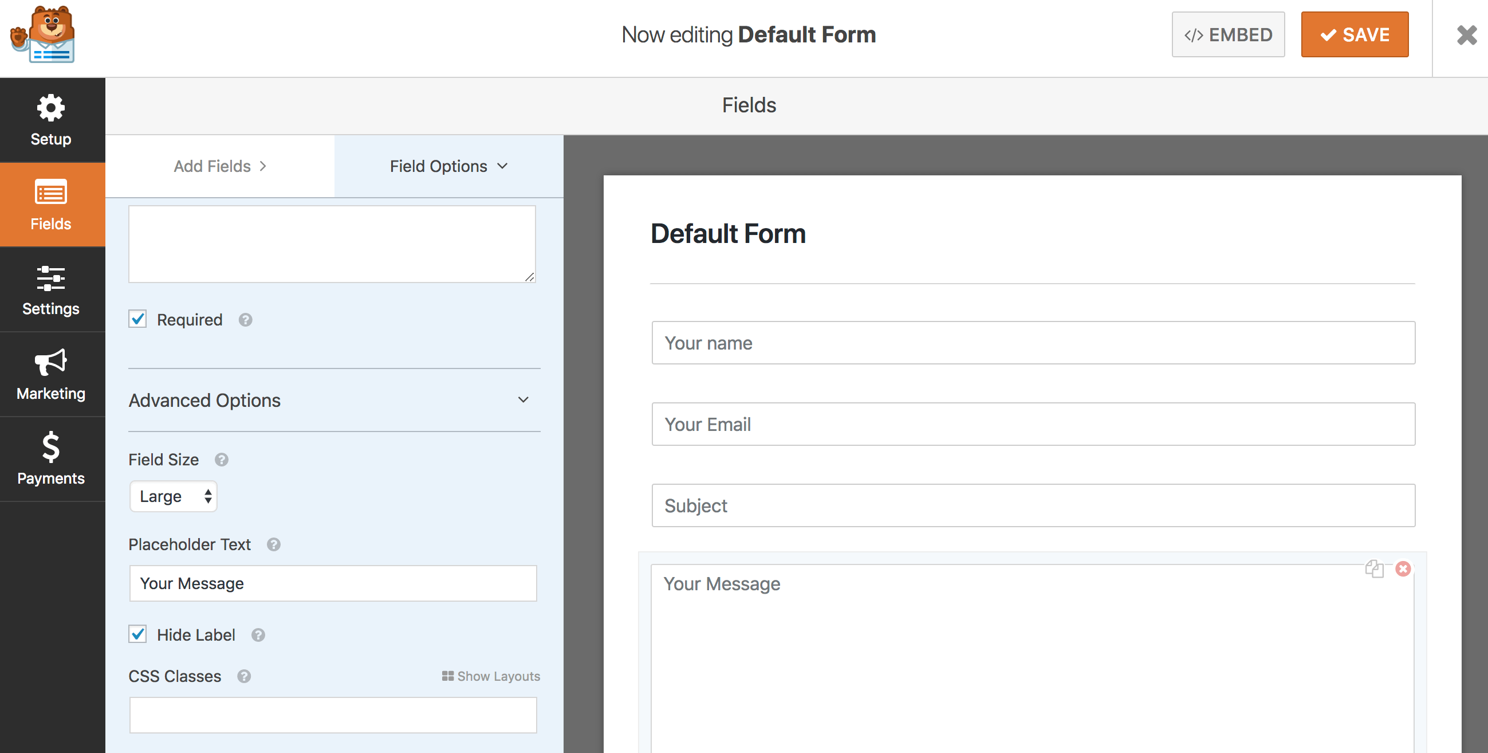Delete the Your Message field

(1403, 568)
